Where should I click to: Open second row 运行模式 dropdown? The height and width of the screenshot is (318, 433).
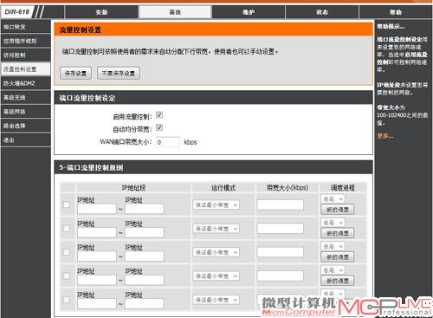[216, 229]
